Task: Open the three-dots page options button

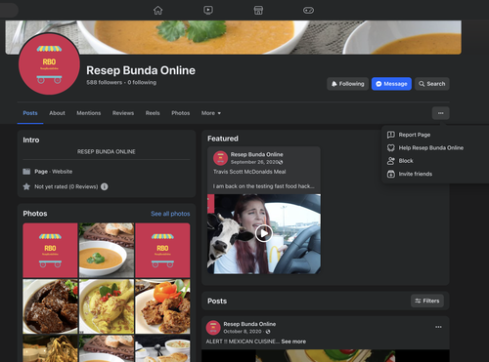Action: tap(441, 113)
